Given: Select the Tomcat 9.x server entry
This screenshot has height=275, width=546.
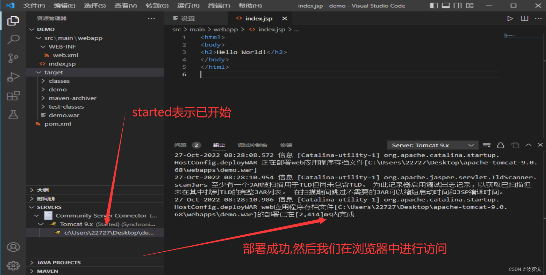Looking at the screenshot, I should coord(95,224).
